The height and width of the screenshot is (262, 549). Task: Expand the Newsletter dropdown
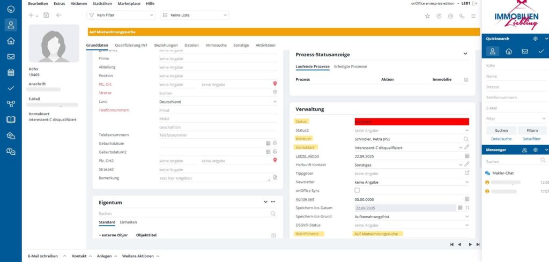point(466,182)
